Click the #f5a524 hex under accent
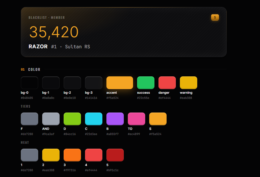260x177 pixels. click(113, 98)
